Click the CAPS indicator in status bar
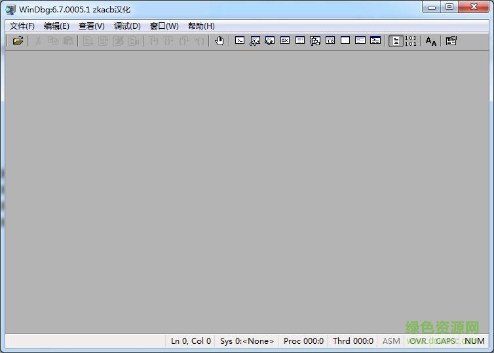Image resolution: width=494 pixels, height=353 pixels. [446, 341]
